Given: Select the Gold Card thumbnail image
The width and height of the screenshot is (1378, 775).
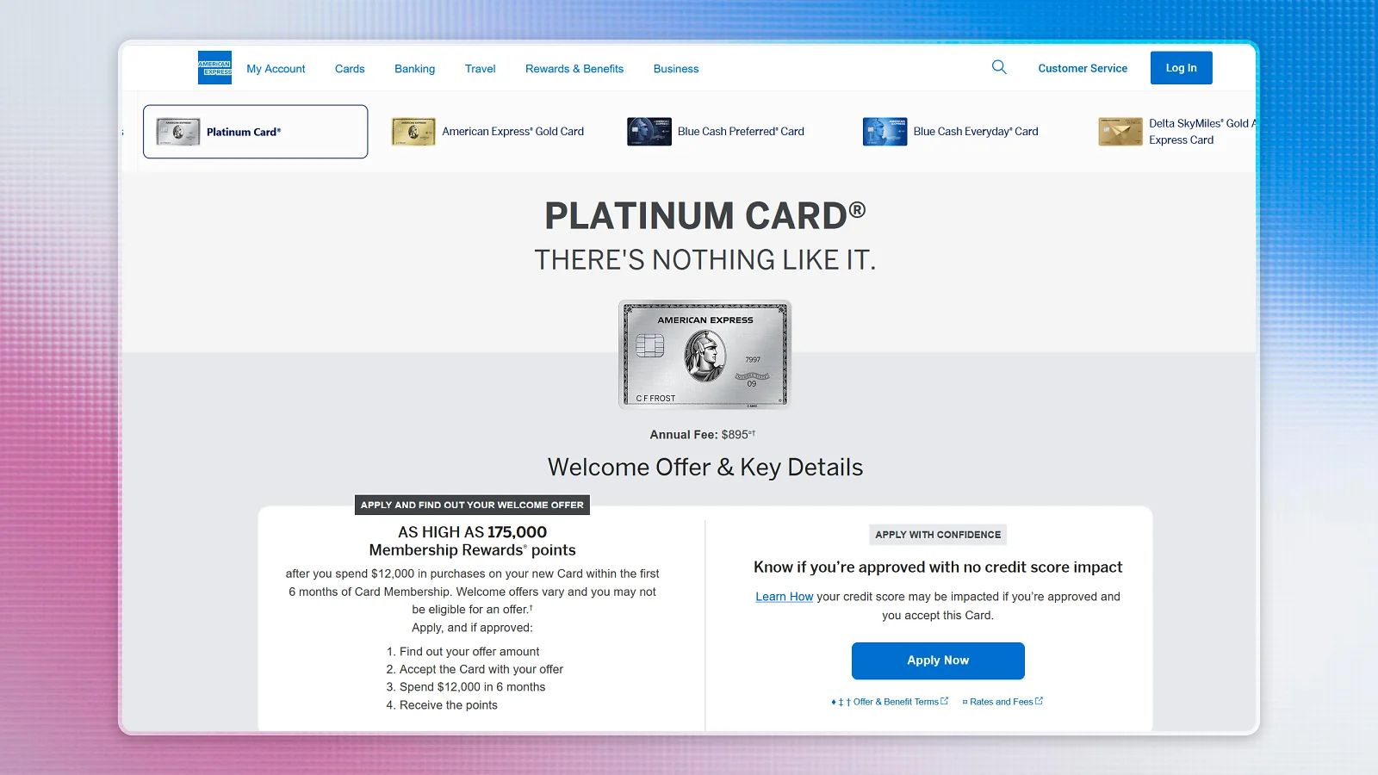Looking at the screenshot, I should point(413,132).
